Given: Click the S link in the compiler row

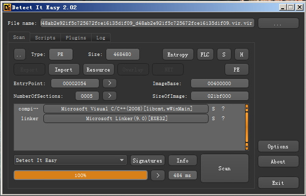Looking at the screenshot, I should pyautogui.click(x=213, y=109).
